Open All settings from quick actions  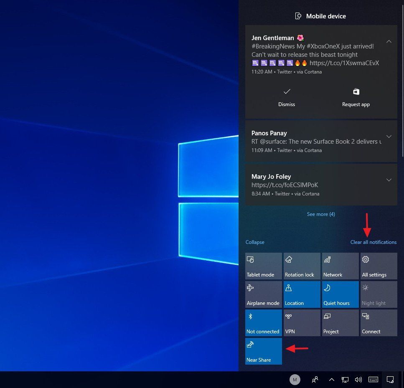pos(378,266)
